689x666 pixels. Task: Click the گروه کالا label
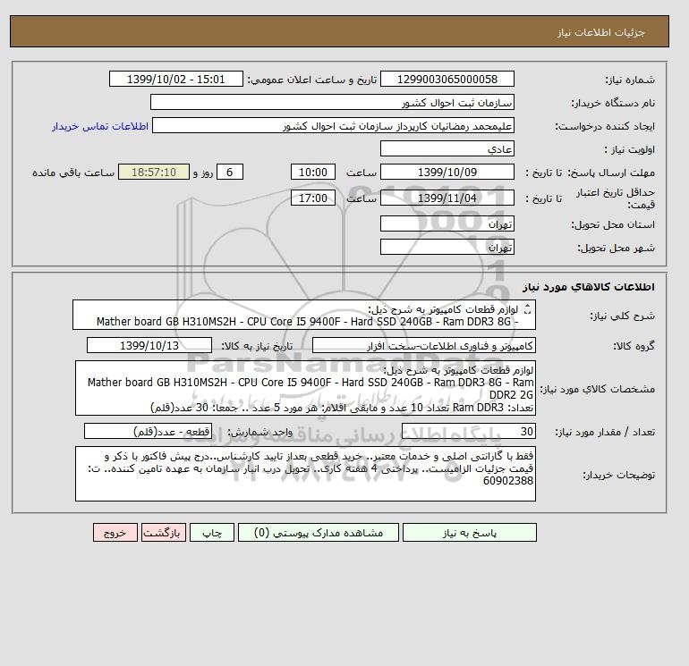tap(634, 346)
